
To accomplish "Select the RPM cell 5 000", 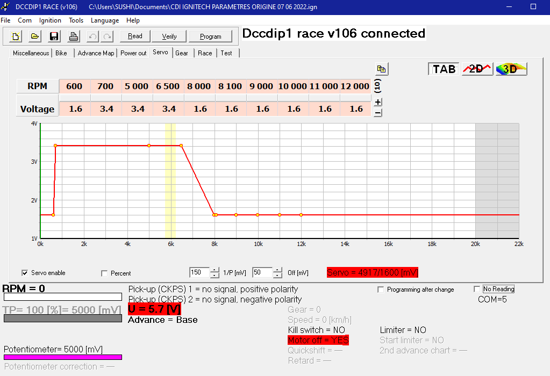I will 137,86.
